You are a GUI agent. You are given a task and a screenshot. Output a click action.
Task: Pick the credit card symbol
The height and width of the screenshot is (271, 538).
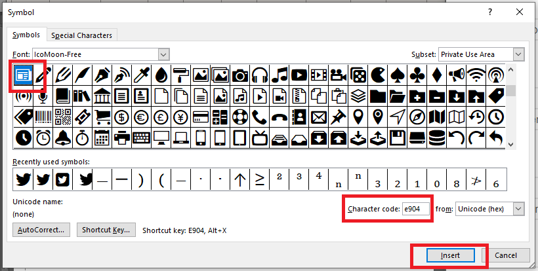[201, 117]
